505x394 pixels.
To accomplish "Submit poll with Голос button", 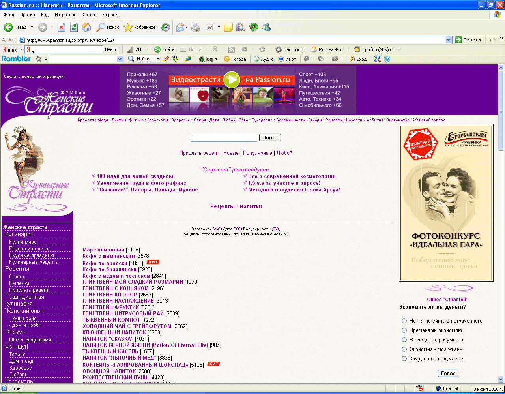I will 448,373.
